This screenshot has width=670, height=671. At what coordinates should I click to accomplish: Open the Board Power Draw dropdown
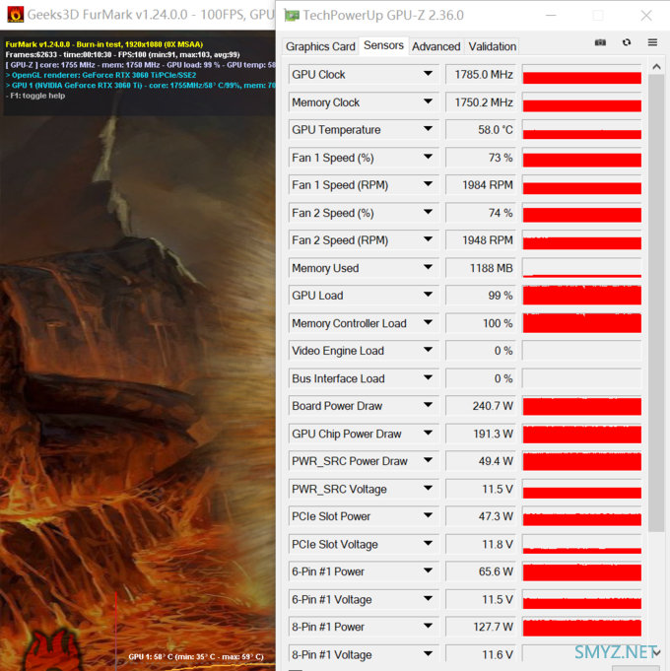tap(429, 405)
